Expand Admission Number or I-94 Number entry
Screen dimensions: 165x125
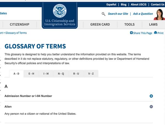[x=151, y=96]
